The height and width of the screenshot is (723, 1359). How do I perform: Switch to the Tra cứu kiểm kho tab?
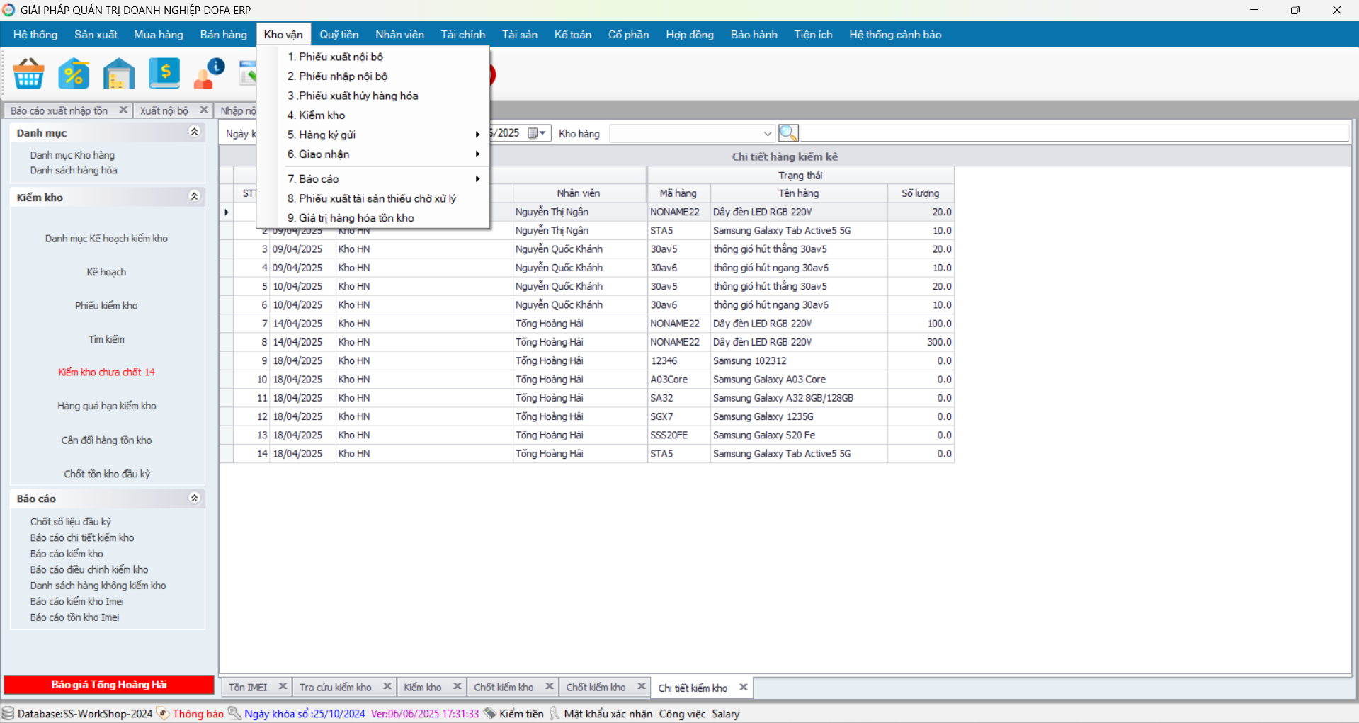335,687
